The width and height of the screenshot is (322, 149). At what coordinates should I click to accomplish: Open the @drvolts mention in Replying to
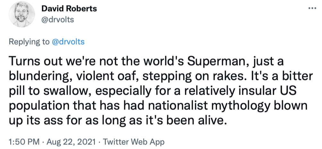point(68,42)
